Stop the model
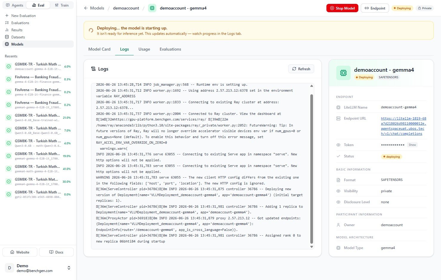The width and height of the screenshot is (441, 280). [342, 8]
